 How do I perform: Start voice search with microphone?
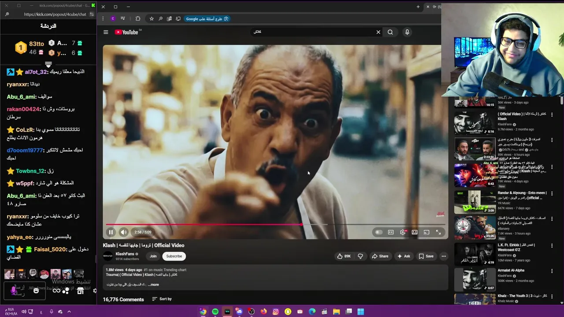[407, 32]
